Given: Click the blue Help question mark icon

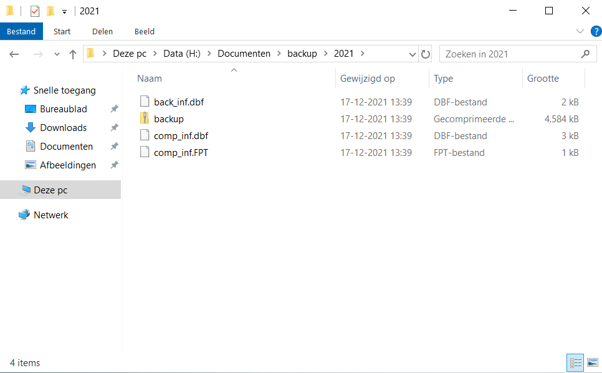Looking at the screenshot, I should (595, 31).
